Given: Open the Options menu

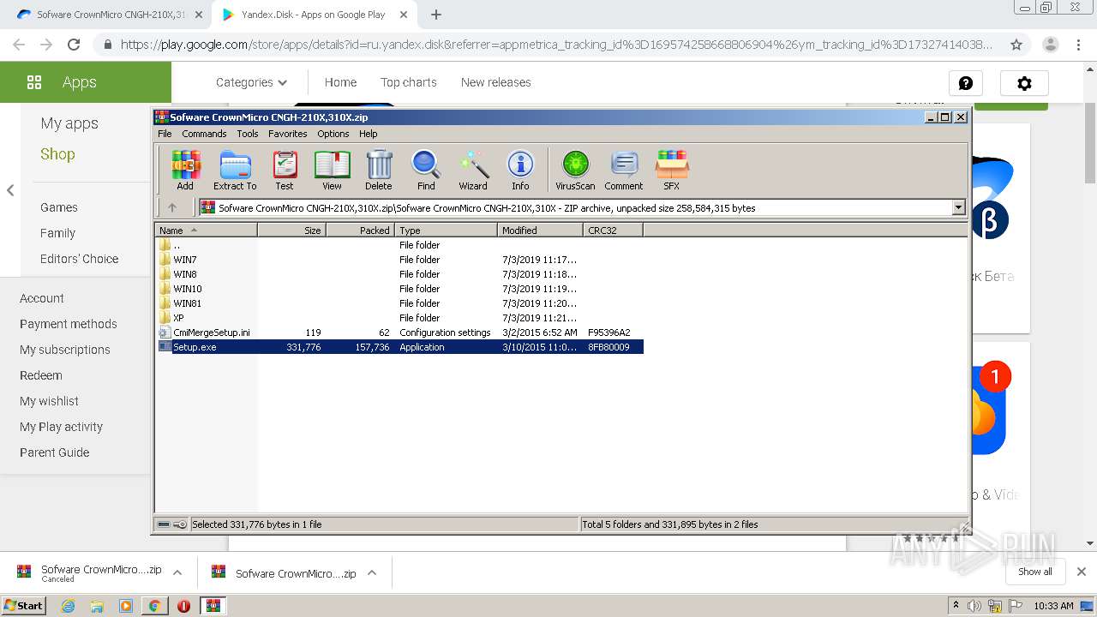Looking at the screenshot, I should click(x=333, y=134).
